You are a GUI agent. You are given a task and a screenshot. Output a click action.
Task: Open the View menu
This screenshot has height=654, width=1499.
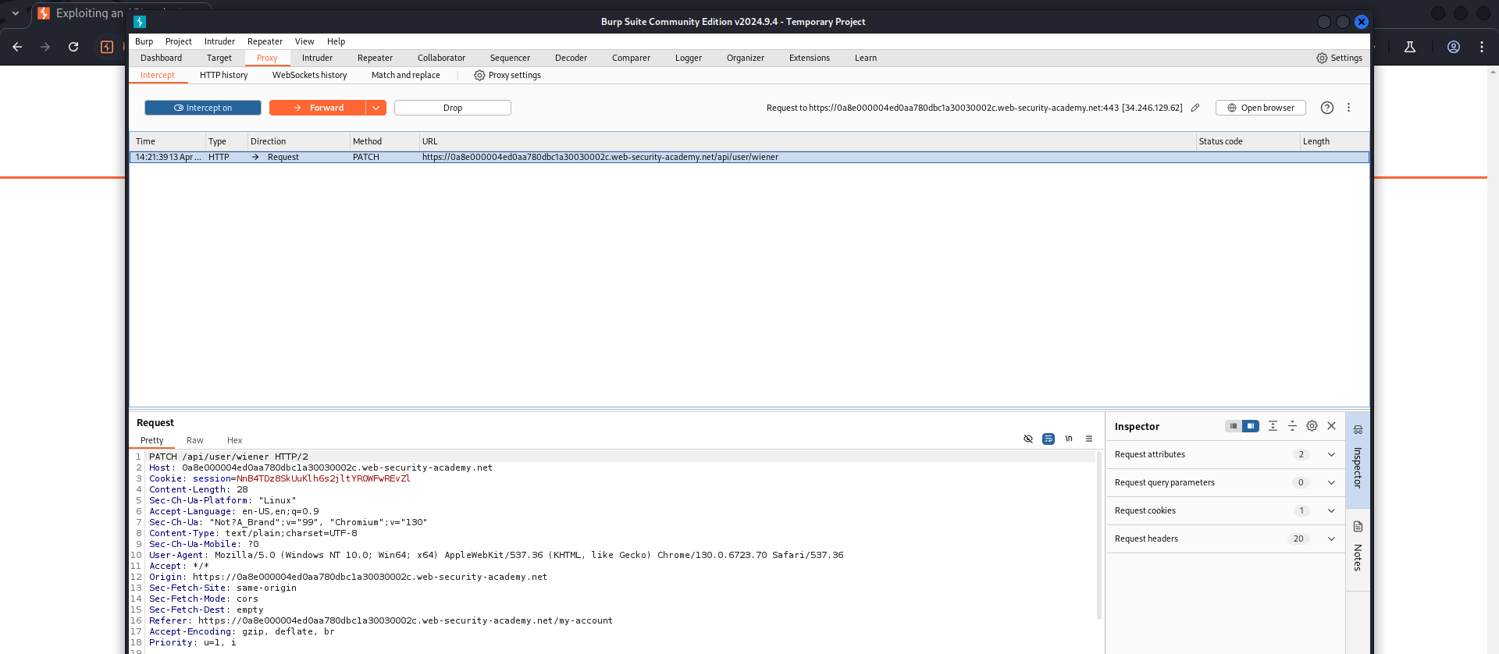click(x=304, y=41)
